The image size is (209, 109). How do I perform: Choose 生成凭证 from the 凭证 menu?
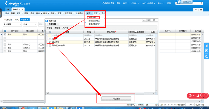[x=92, y=17]
